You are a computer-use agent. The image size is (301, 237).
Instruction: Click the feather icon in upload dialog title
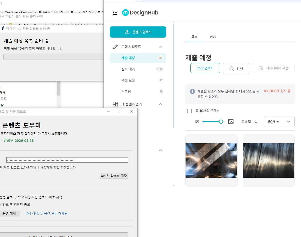(x=3, y=28)
